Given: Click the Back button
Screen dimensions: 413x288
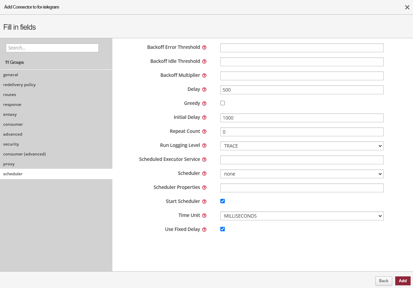Looking at the screenshot, I should (x=384, y=281).
